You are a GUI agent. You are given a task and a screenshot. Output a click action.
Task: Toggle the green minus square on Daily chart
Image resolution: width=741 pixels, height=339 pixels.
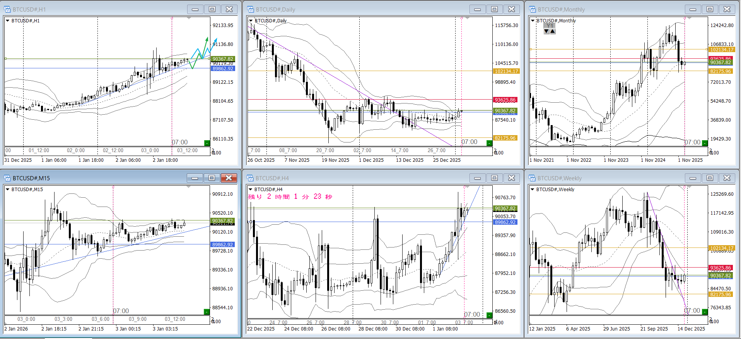click(x=489, y=143)
